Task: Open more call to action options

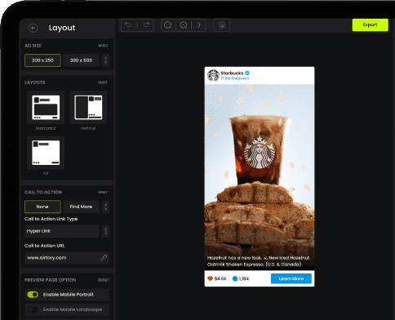Action: pyautogui.click(x=106, y=207)
